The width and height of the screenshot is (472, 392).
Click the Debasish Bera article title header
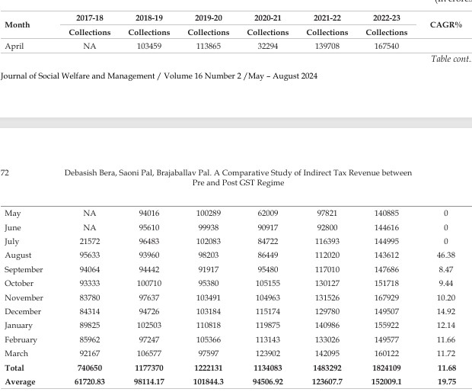pos(238,178)
